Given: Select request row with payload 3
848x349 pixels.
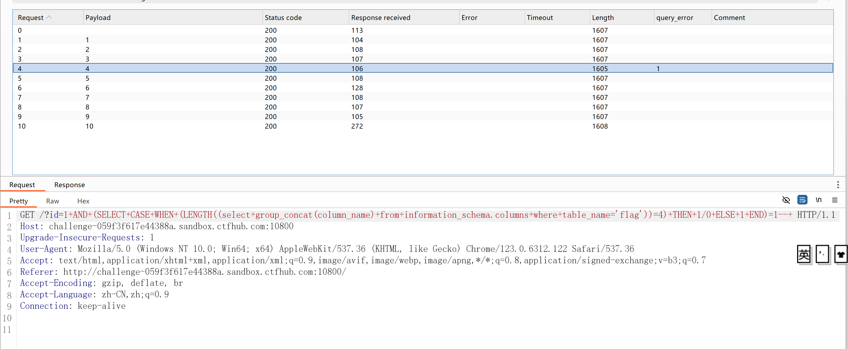Looking at the screenshot, I should point(423,59).
